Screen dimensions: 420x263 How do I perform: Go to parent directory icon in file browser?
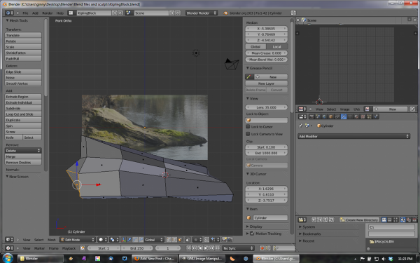325,220
